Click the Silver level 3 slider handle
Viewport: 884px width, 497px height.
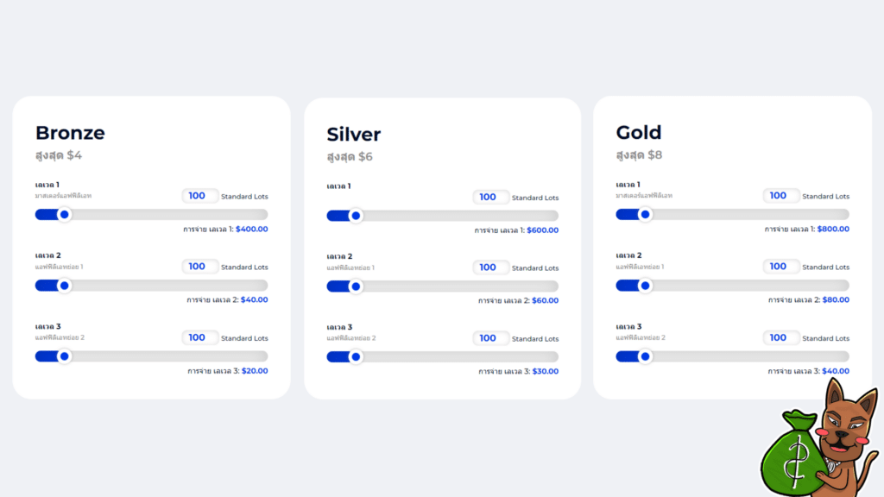(x=355, y=357)
